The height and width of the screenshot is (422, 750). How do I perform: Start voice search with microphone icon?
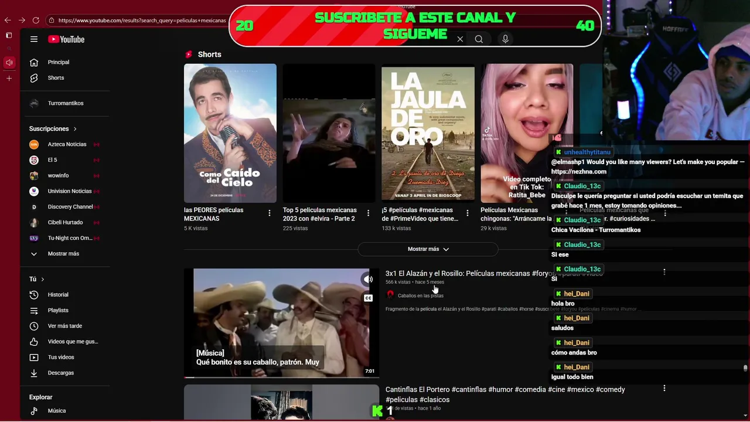pos(505,39)
